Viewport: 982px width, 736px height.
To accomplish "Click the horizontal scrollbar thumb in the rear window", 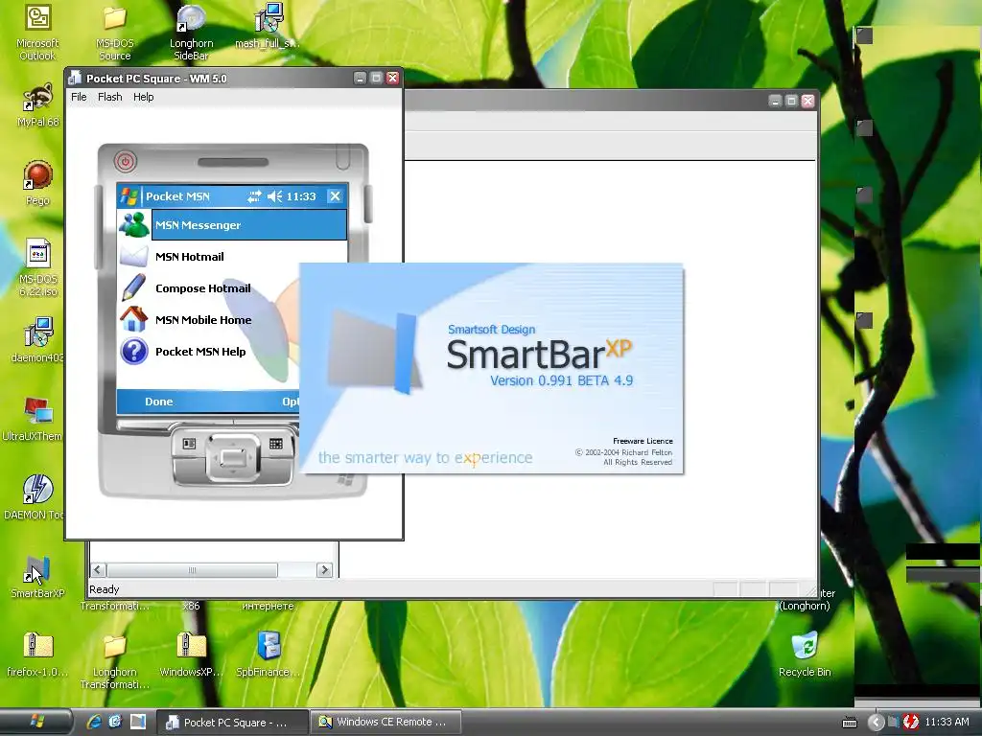I will (x=192, y=569).
